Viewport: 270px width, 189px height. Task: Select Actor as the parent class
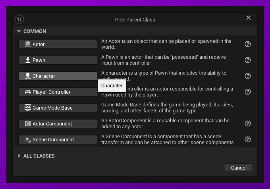coord(58,44)
